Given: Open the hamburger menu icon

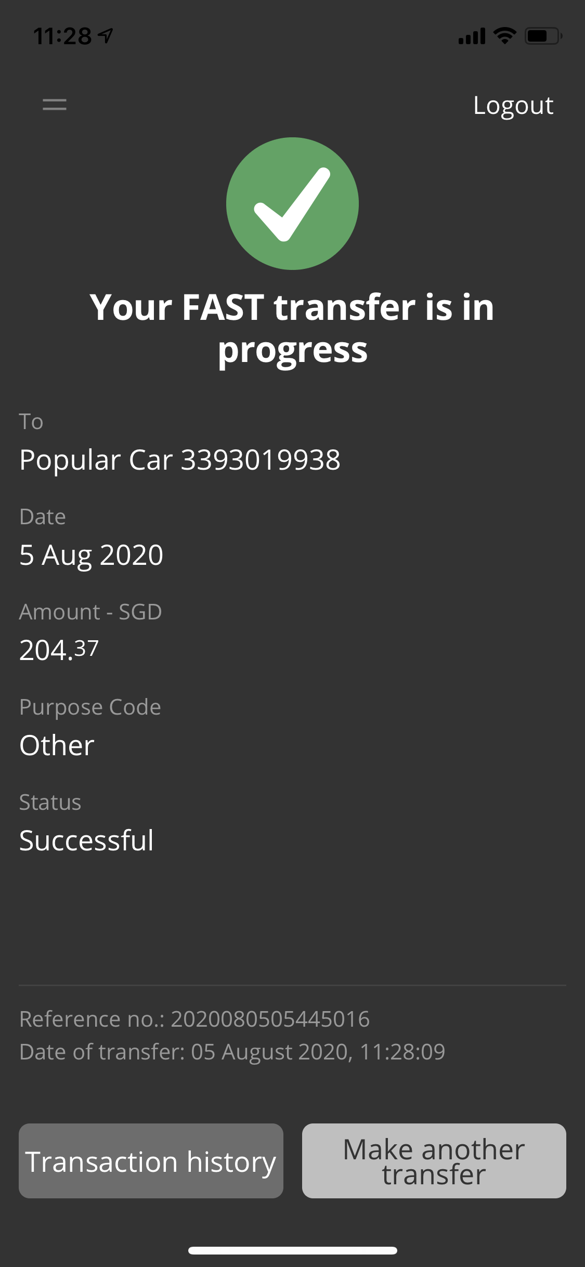Looking at the screenshot, I should pyautogui.click(x=54, y=105).
